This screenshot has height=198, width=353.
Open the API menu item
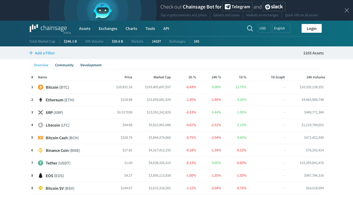(x=166, y=29)
